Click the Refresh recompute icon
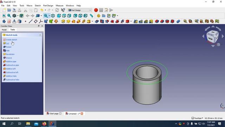 click(57, 10)
